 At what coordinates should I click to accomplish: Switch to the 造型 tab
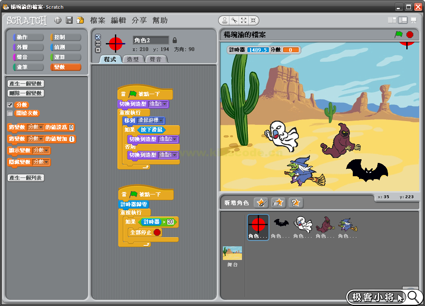(x=133, y=59)
